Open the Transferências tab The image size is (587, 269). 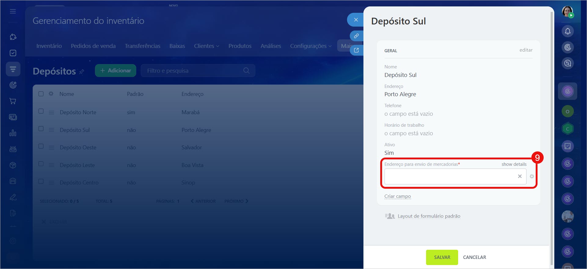click(x=142, y=46)
